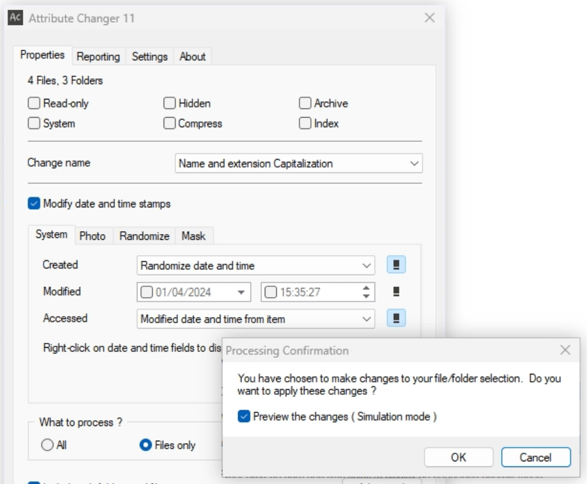Enable the Modified date 01/04/2024 checkbox
The image size is (587, 484).
(x=147, y=292)
